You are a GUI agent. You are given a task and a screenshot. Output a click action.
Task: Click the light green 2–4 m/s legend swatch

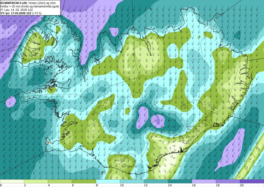tap(36, 181)
